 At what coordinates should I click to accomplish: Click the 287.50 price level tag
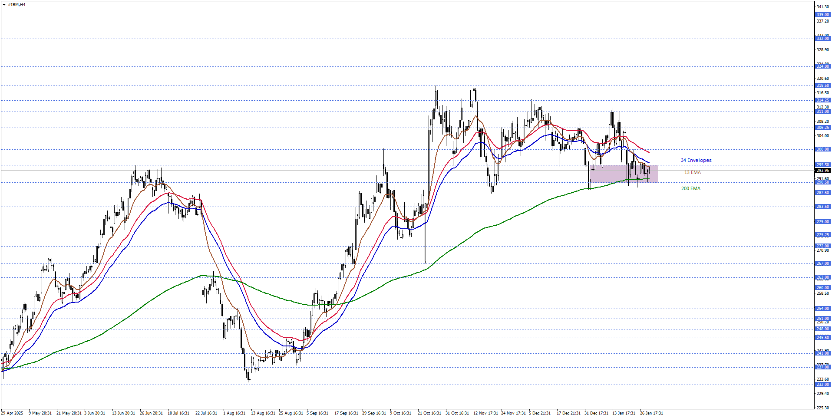click(822, 193)
